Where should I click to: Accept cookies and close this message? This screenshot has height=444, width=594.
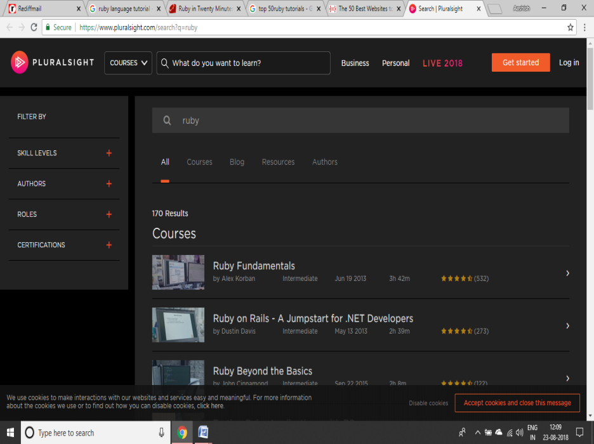click(517, 403)
